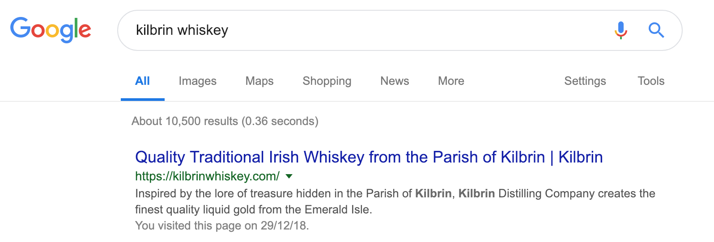The width and height of the screenshot is (714, 242).
Task: Expand the More search categories menu
Action: tap(451, 81)
